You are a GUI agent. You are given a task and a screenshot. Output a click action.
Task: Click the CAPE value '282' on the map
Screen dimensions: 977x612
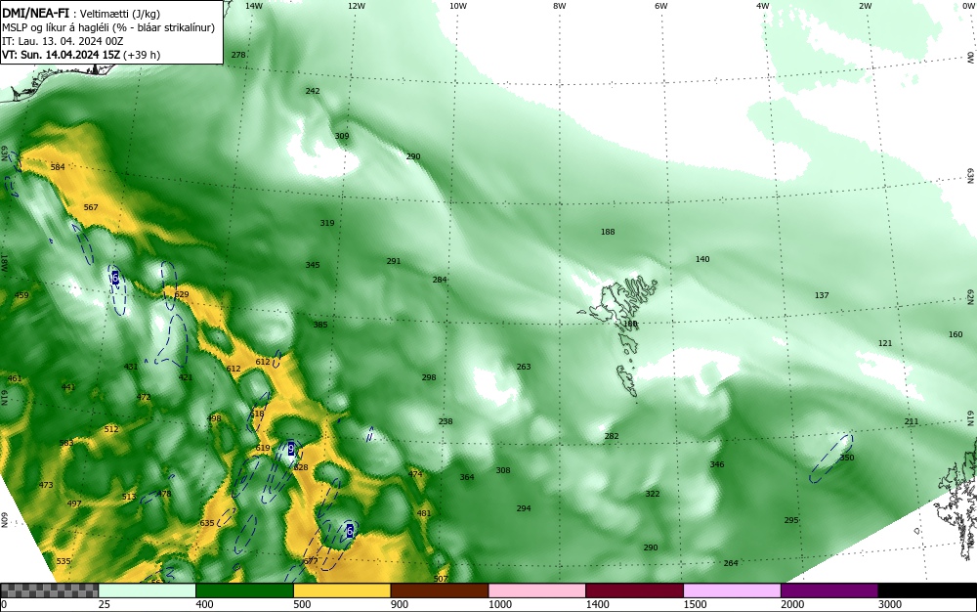pyautogui.click(x=612, y=436)
